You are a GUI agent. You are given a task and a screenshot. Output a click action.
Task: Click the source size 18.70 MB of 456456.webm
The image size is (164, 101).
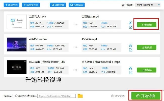coord(57,49)
